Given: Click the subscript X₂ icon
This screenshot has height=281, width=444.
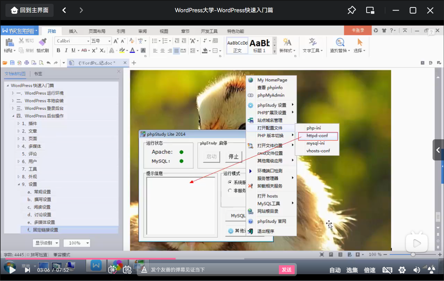Looking at the screenshot, I should pos(102,50).
